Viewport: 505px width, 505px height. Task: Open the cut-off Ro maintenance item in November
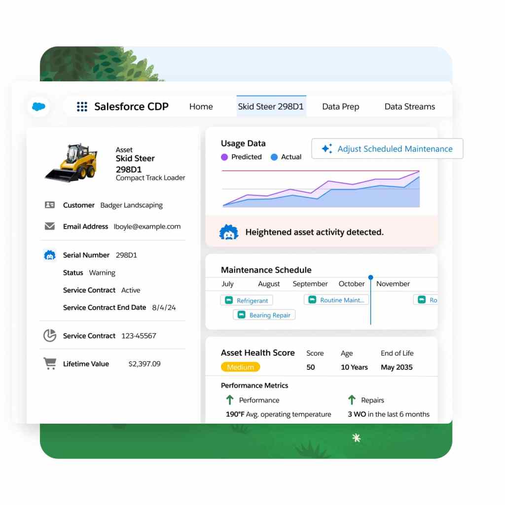click(x=426, y=300)
